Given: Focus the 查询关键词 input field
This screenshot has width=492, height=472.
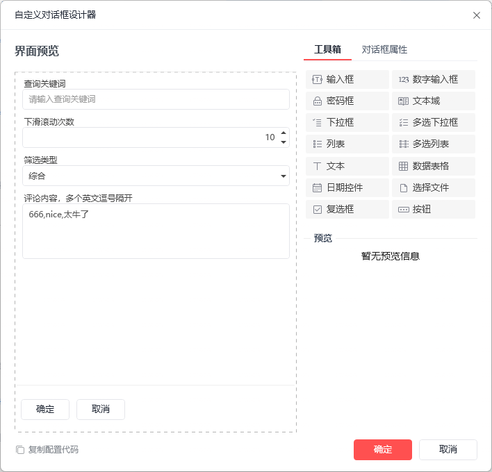Looking at the screenshot, I should [156, 99].
